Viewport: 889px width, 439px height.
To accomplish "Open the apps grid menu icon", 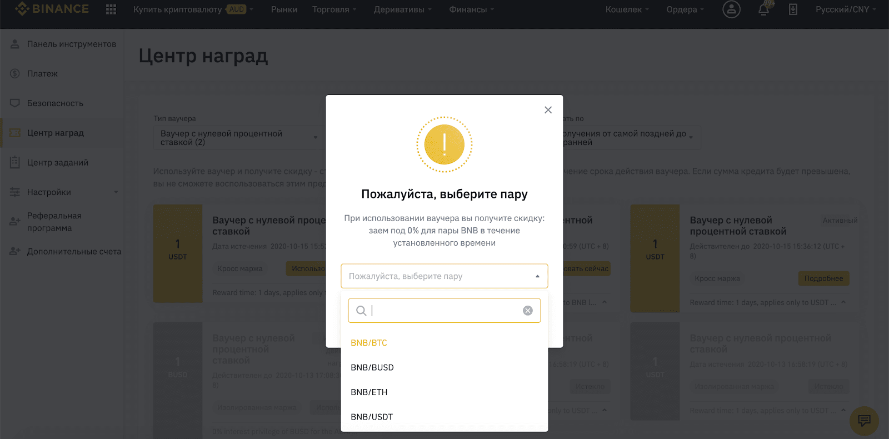I will 111,9.
